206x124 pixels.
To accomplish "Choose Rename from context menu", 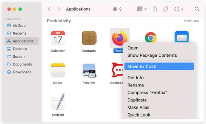I will point(159,85).
